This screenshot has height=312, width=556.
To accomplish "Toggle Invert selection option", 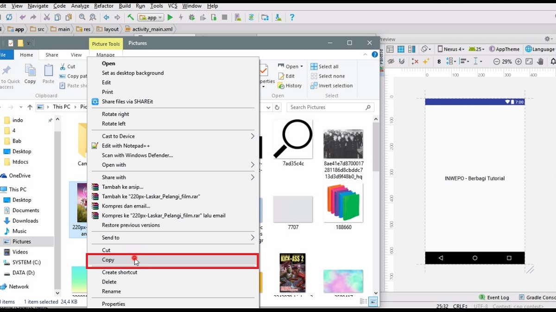I will 332,86.
